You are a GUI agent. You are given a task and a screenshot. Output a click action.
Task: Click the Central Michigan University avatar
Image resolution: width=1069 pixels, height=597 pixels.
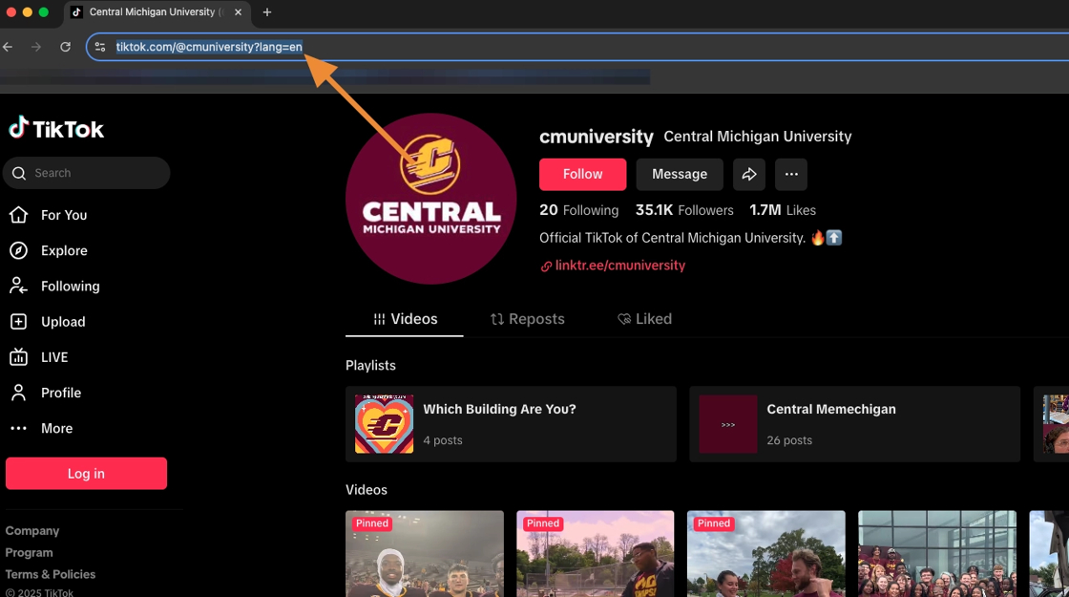click(430, 199)
